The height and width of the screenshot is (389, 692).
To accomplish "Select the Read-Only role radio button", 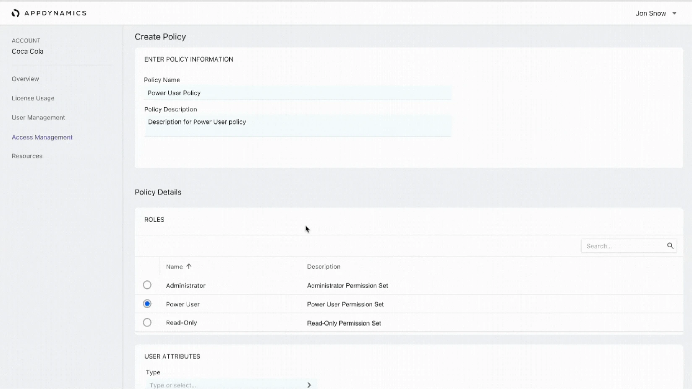I will coord(147,323).
